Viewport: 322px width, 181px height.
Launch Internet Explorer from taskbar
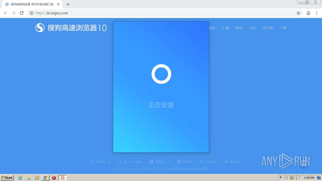tap(20, 178)
